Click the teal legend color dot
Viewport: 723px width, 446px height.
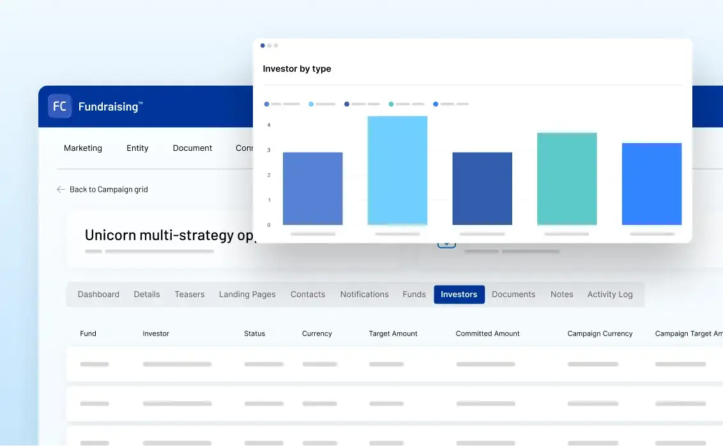391,104
